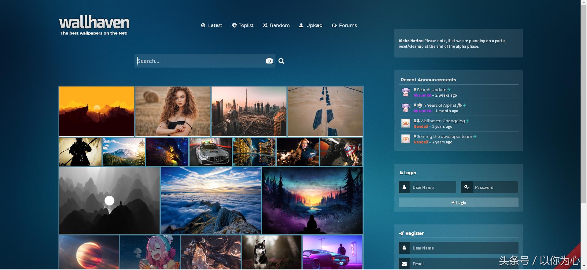Go to Random wallpapers
The height and width of the screenshot is (270, 587).
(276, 25)
